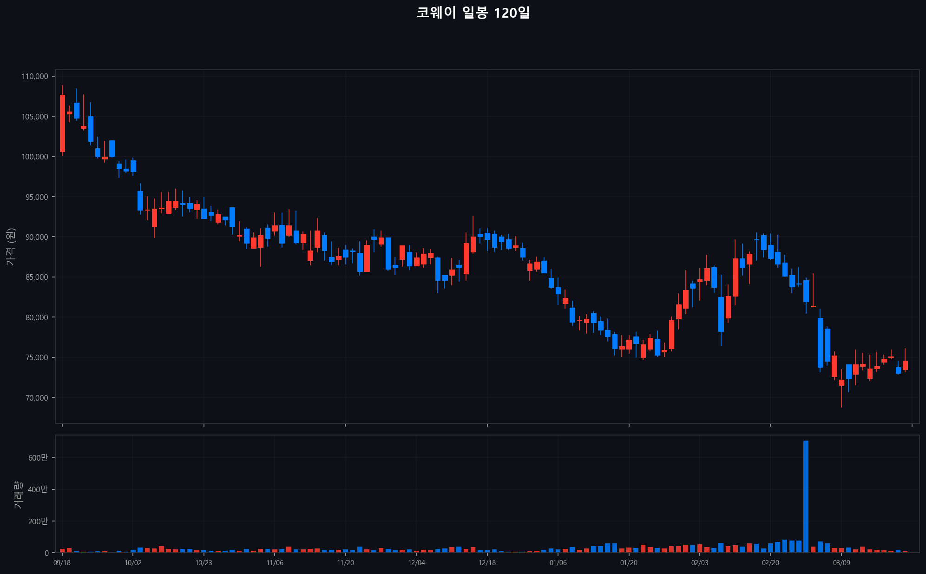The height and width of the screenshot is (574, 926).
Task: Click the 600만 volume tick label
Action: (38, 458)
